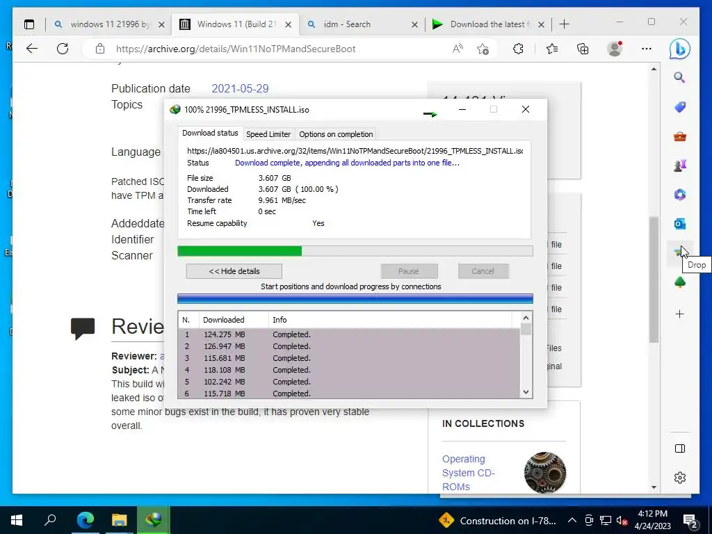Click the muted volume tray icon
This screenshot has height=534, width=712.
[622, 520]
